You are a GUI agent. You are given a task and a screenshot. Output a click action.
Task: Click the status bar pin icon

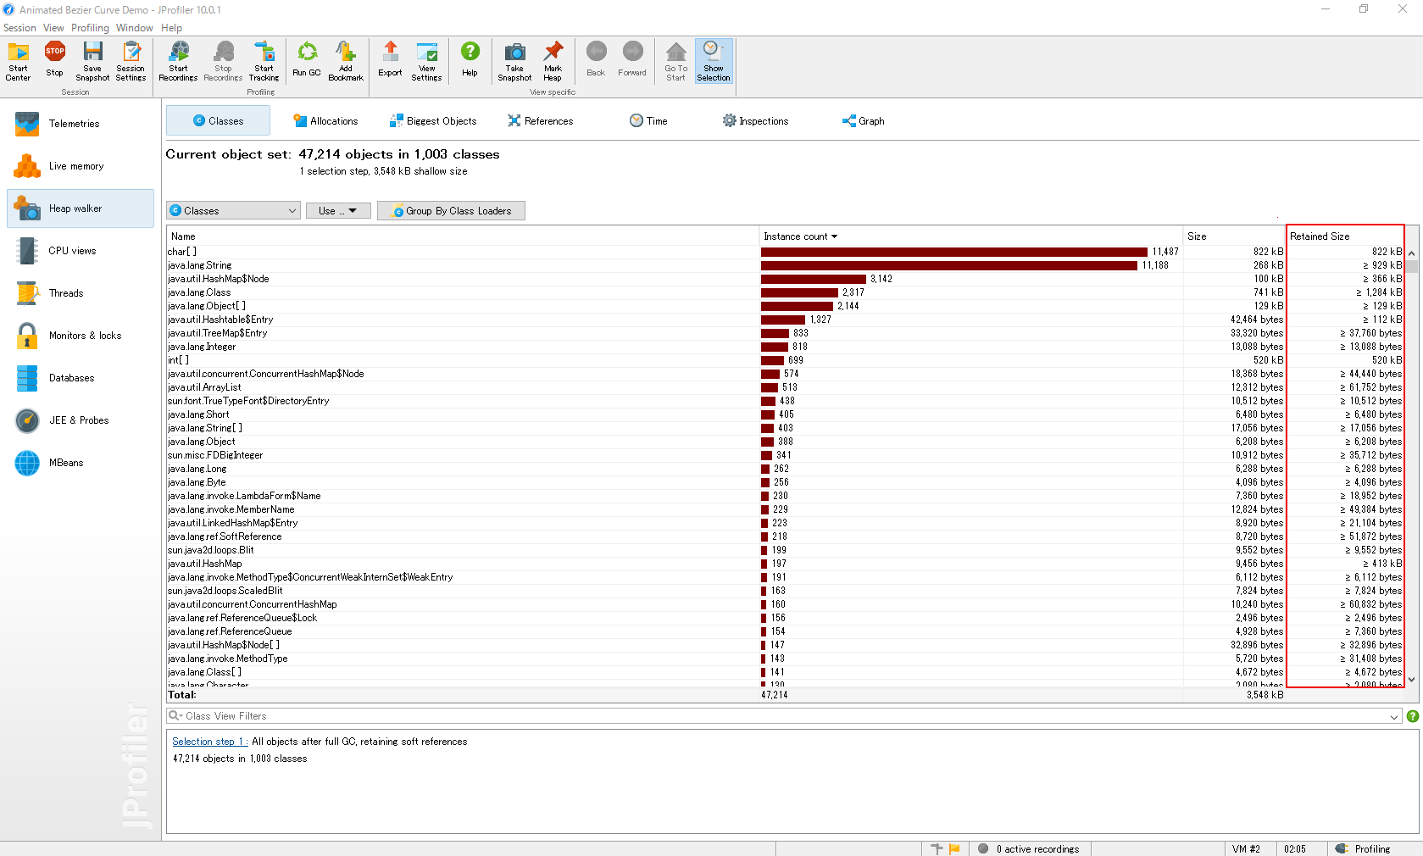(x=937, y=848)
